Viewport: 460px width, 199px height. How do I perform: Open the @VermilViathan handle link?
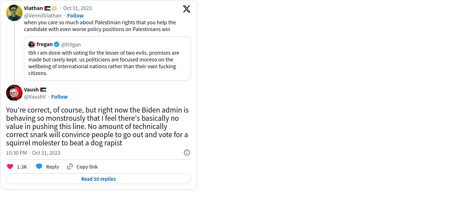[x=43, y=16]
